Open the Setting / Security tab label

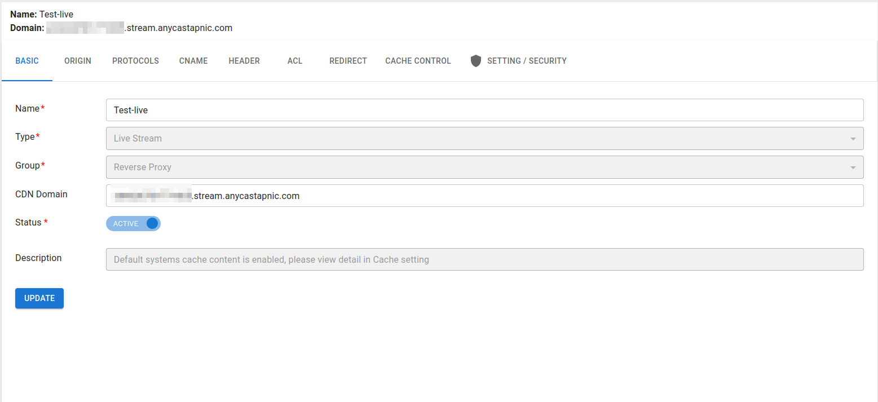click(x=527, y=61)
